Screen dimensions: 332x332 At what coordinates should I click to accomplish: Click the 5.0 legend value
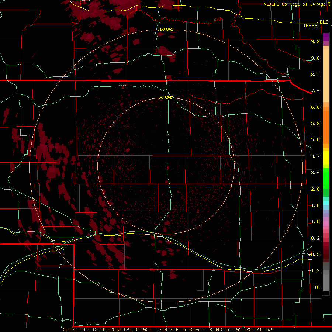point(315,140)
